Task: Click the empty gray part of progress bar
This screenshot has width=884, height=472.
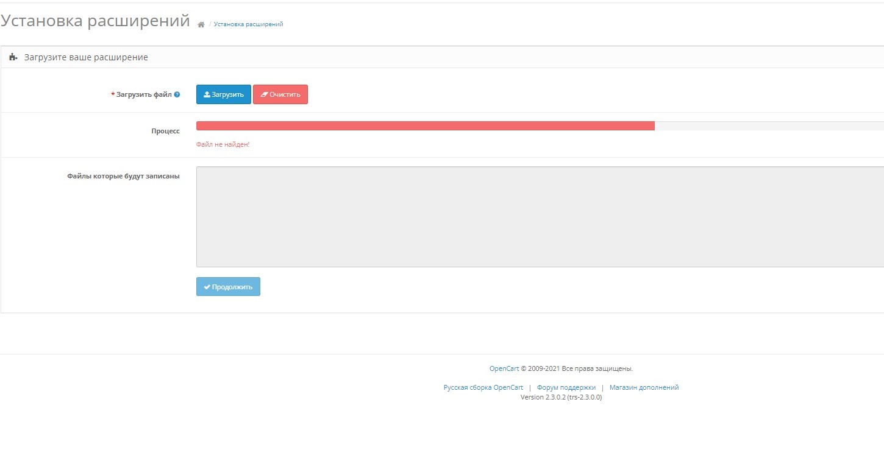Action: point(768,125)
